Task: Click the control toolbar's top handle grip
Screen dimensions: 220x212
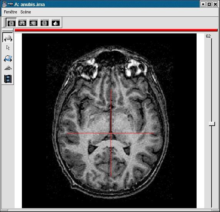Action: (8, 30)
